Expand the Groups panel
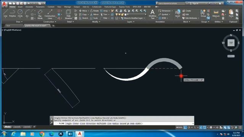This screenshot has height=137, width=244. point(205,22)
